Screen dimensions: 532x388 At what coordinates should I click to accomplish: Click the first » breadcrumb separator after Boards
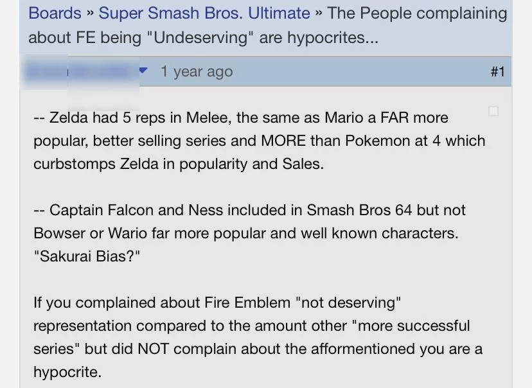point(91,13)
